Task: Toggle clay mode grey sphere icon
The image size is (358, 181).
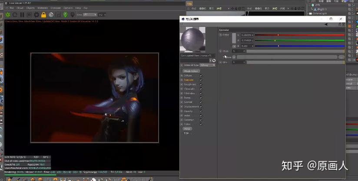Action: coord(51,15)
